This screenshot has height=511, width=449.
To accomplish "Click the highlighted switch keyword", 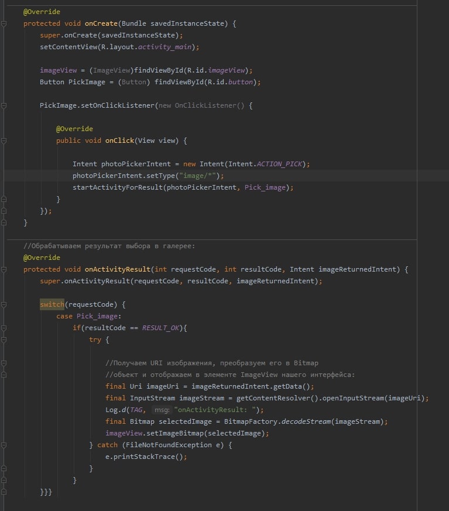I will pos(52,304).
